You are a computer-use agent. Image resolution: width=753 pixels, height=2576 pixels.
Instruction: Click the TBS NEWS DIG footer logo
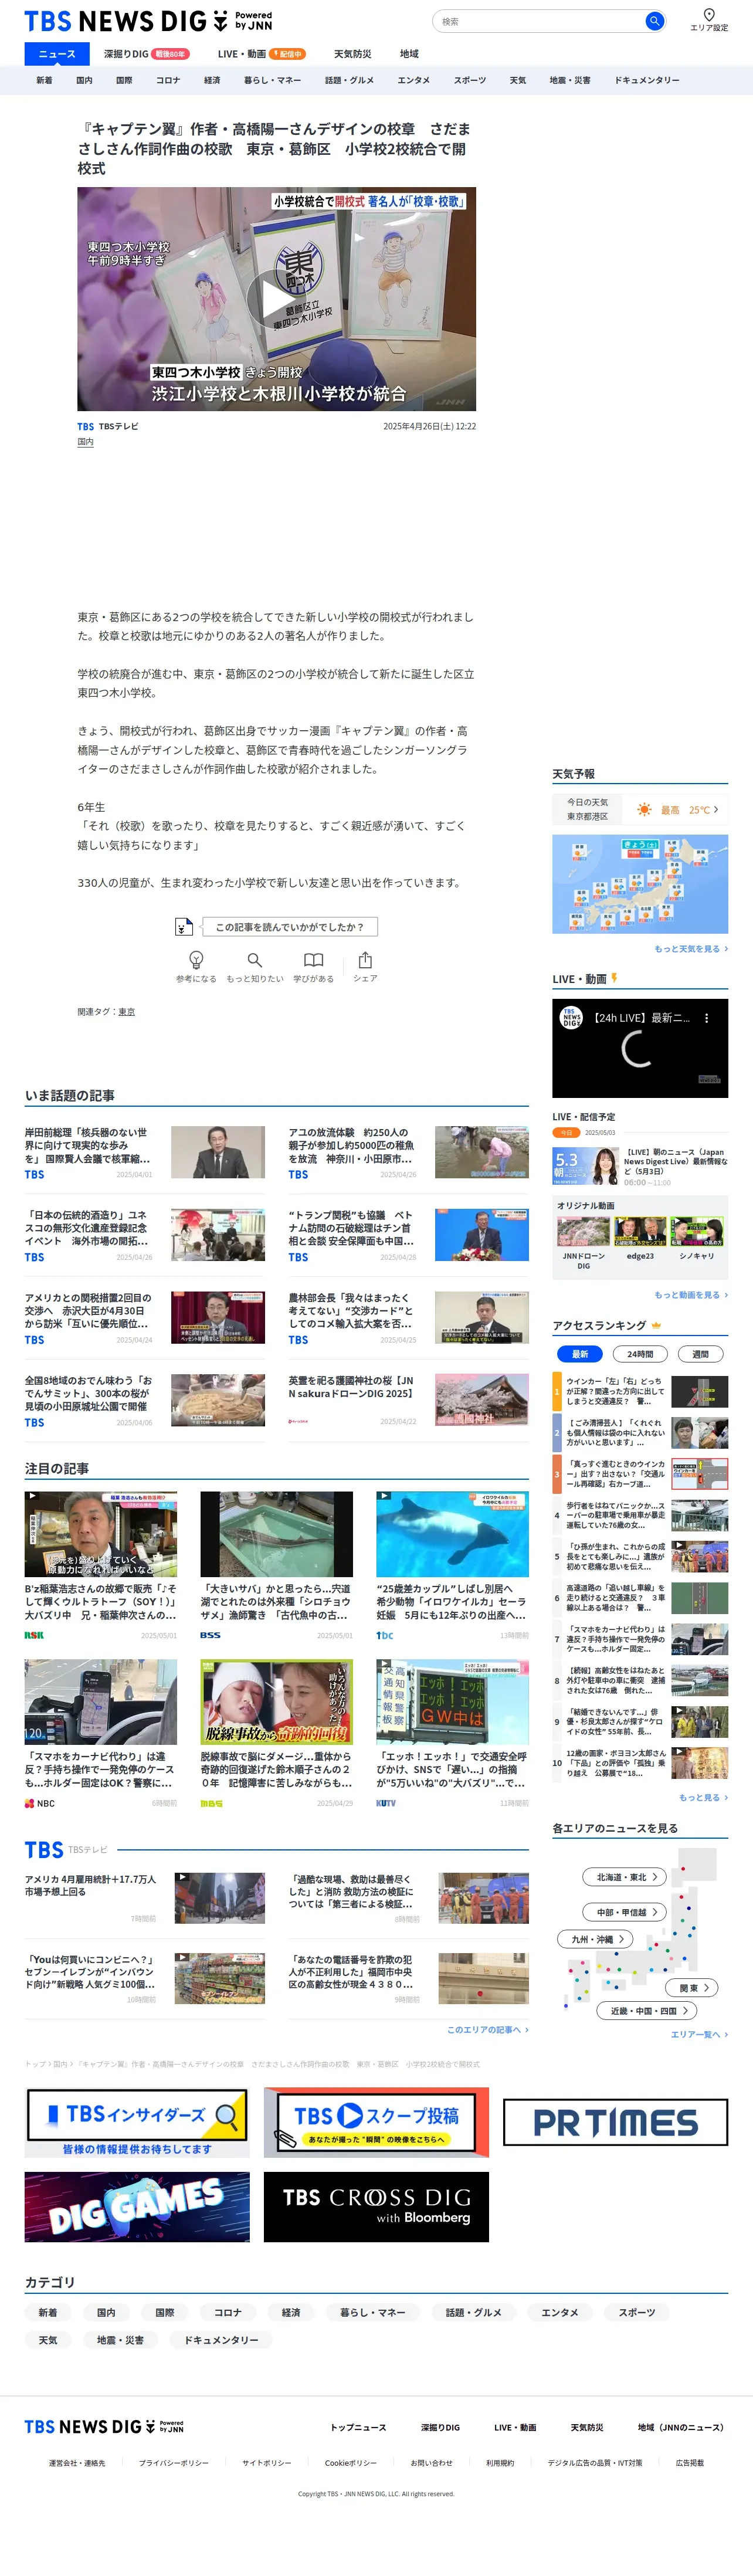[x=104, y=2427]
